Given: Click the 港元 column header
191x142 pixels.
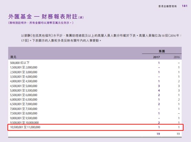Looking at the screenshot, I should click(13, 57).
